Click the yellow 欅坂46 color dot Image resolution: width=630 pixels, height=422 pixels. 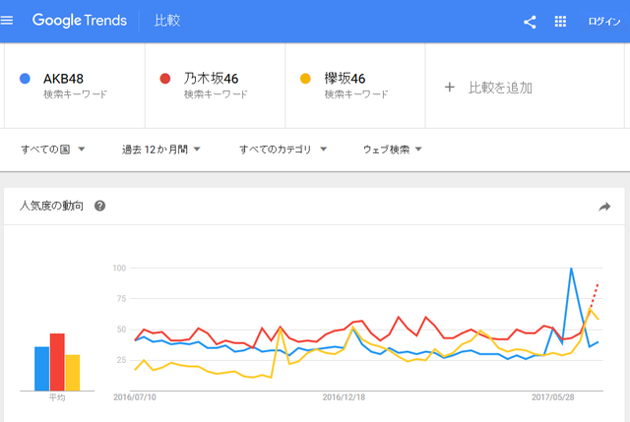coord(305,79)
